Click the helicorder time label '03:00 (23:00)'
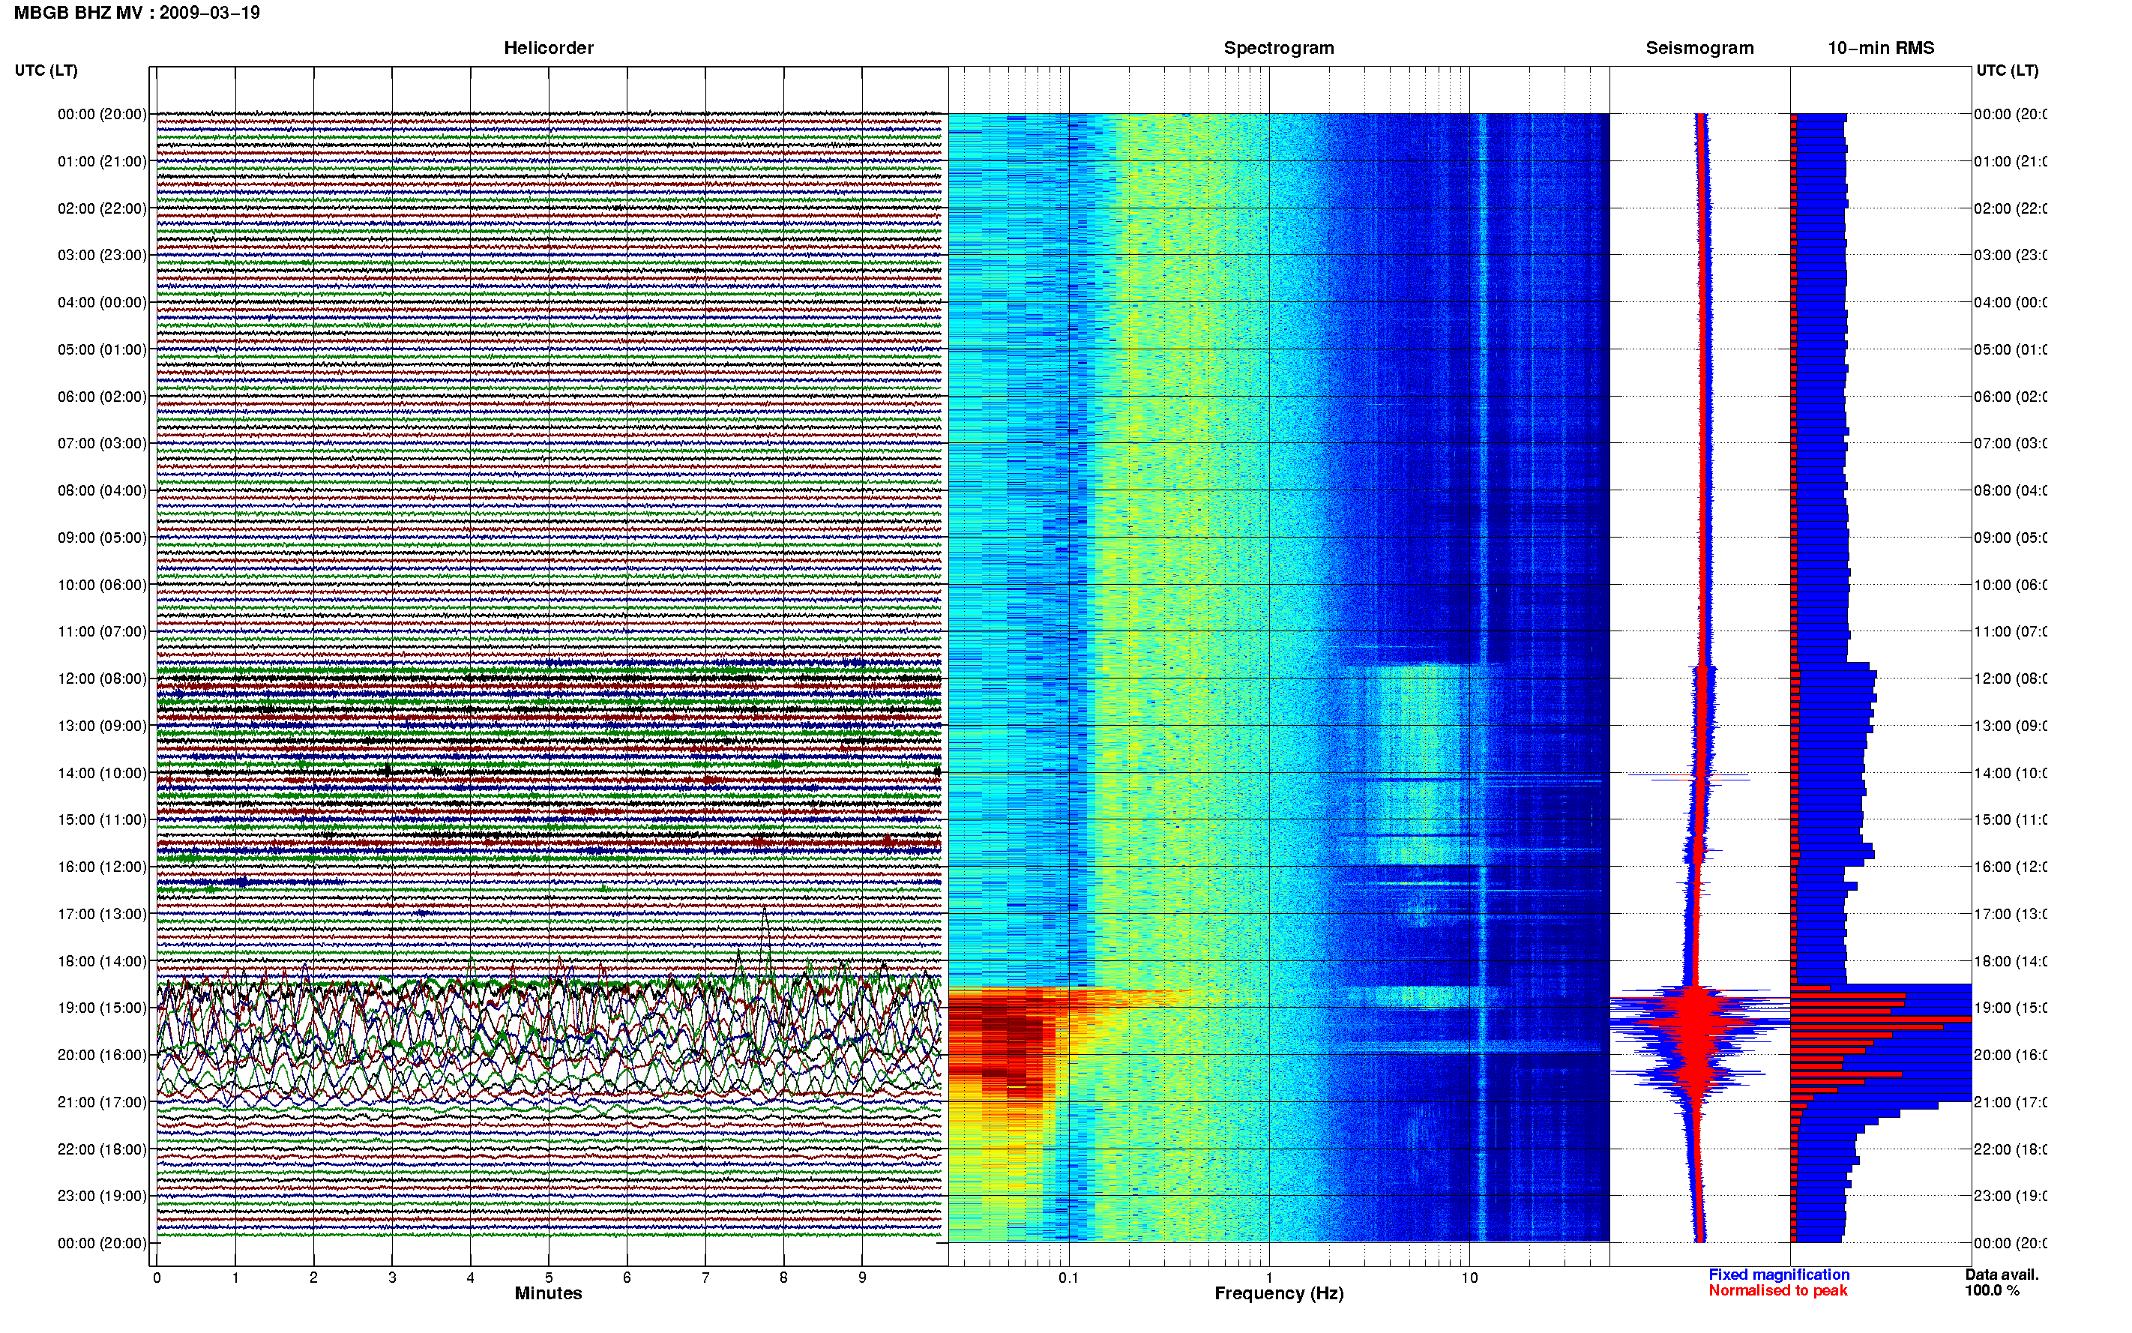Image resolution: width=2132 pixels, height=1333 pixels. pyautogui.click(x=102, y=255)
